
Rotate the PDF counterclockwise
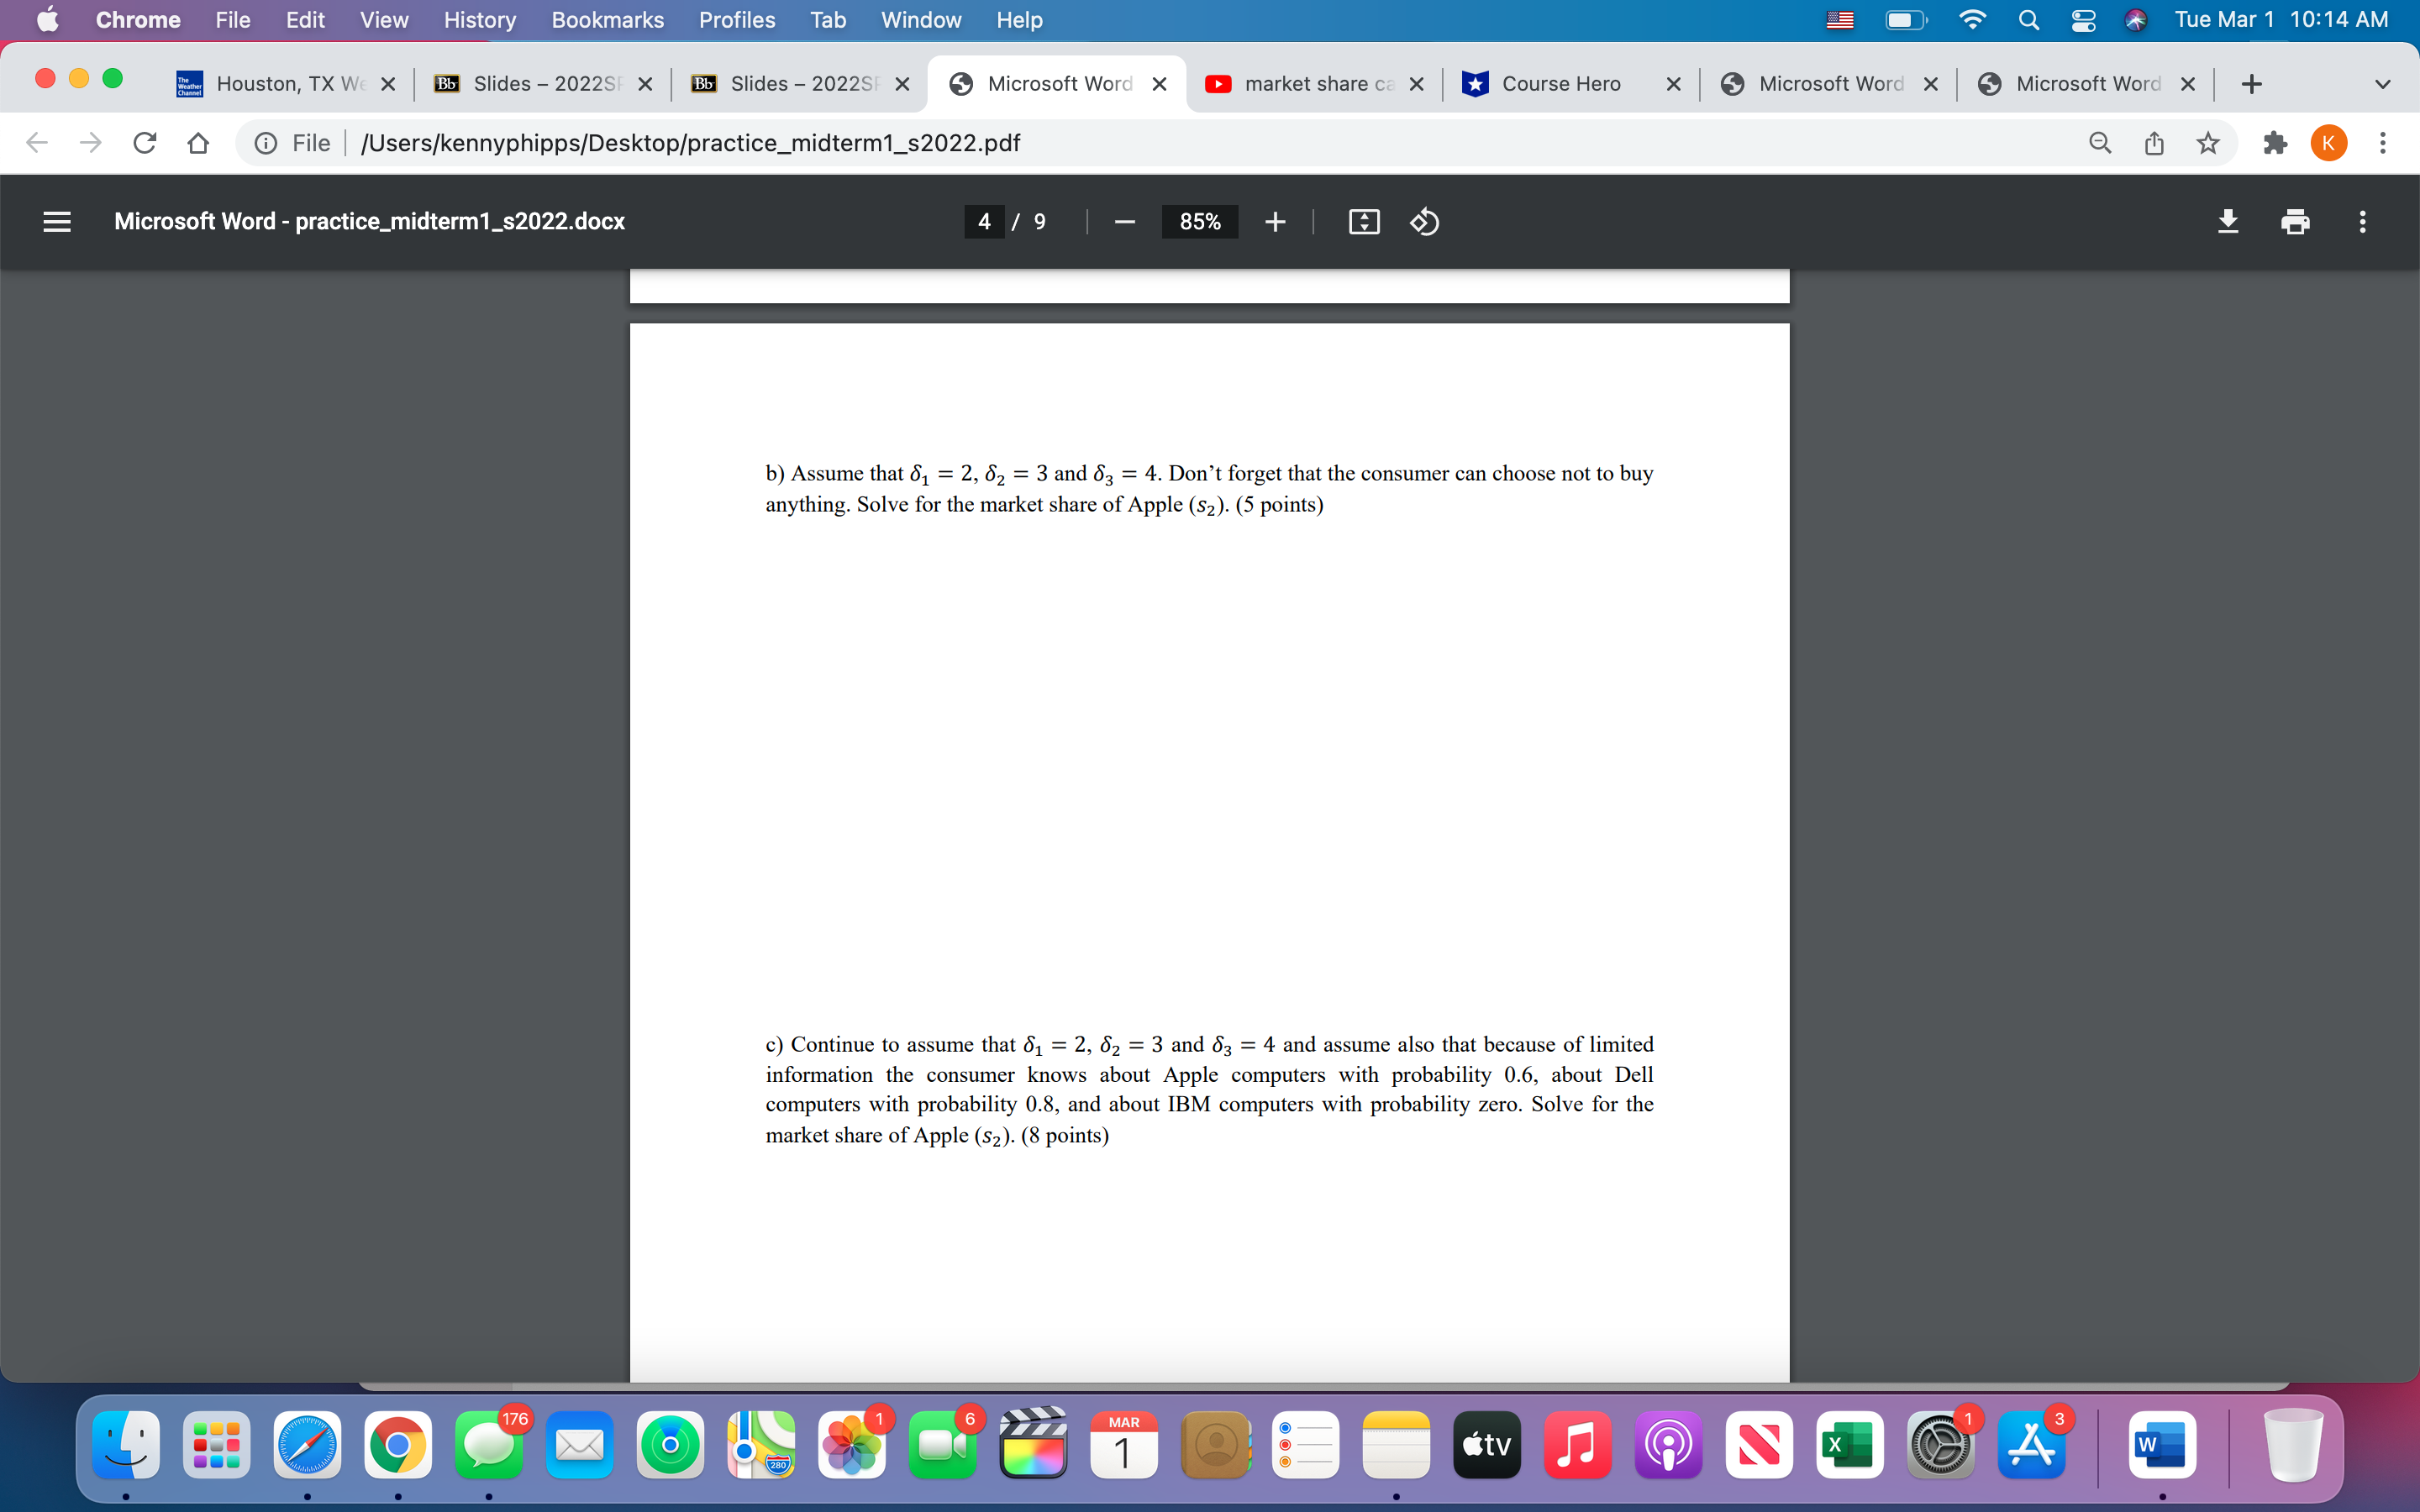click(1424, 221)
